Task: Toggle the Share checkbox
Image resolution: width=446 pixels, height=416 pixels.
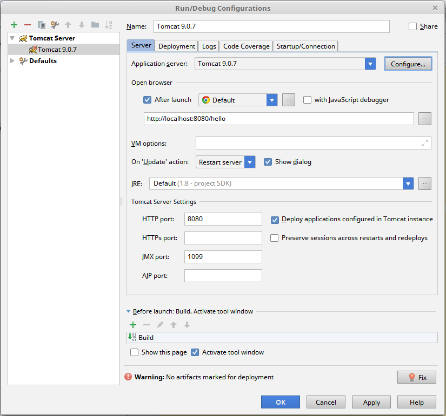Action: click(x=412, y=26)
